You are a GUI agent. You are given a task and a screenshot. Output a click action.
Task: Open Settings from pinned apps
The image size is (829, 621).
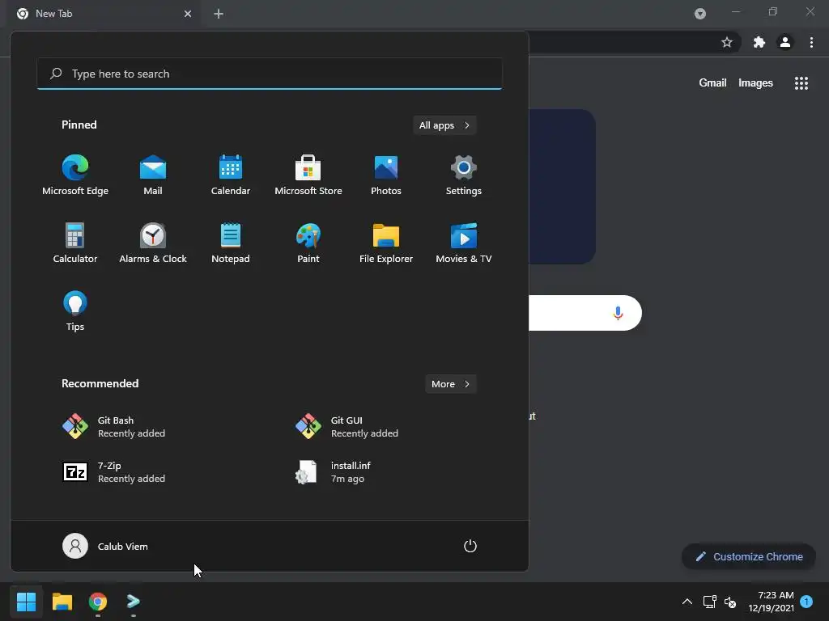[464, 175]
